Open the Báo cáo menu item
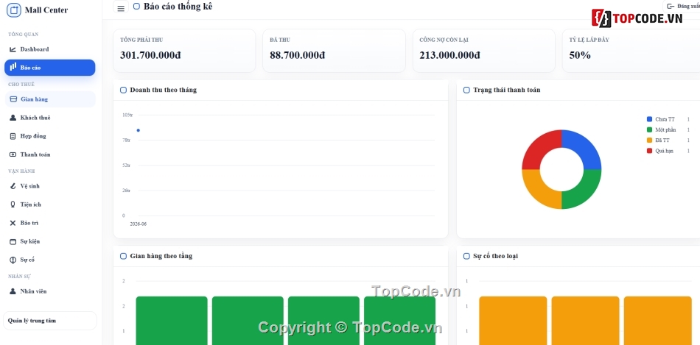 [x=50, y=68]
